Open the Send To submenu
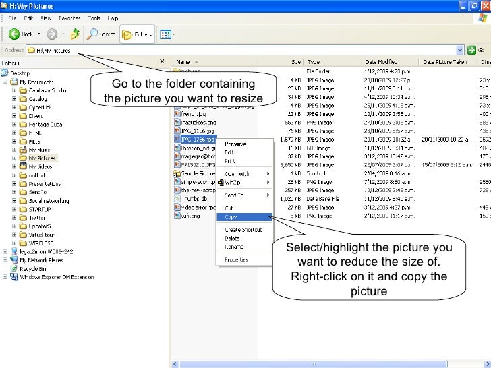 point(244,195)
